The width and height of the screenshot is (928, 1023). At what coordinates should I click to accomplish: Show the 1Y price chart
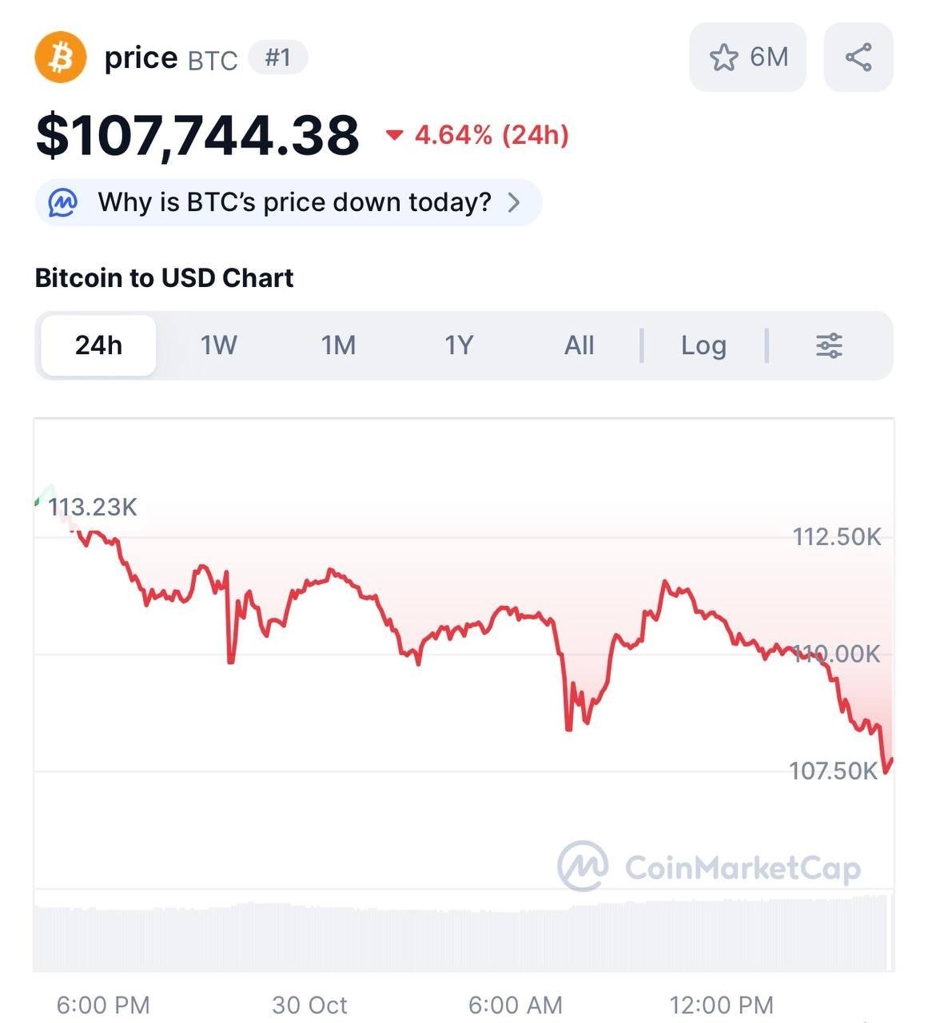point(459,346)
